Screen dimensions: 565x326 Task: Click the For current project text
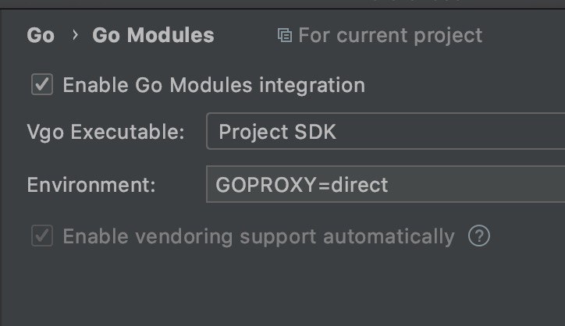pos(390,35)
